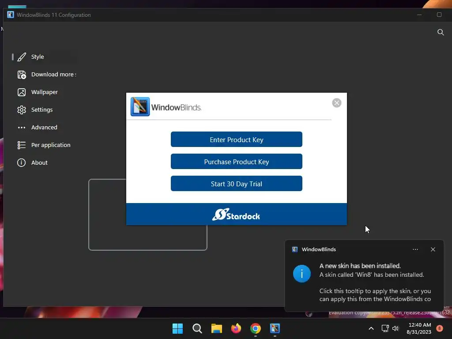
Task: Open File Explorer from taskbar
Action: coord(216,328)
